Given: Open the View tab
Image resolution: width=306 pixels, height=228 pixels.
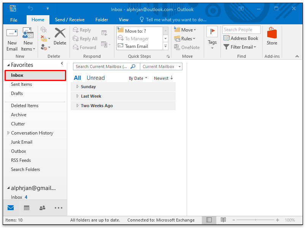Looking at the screenshot, I should pos(124,20).
